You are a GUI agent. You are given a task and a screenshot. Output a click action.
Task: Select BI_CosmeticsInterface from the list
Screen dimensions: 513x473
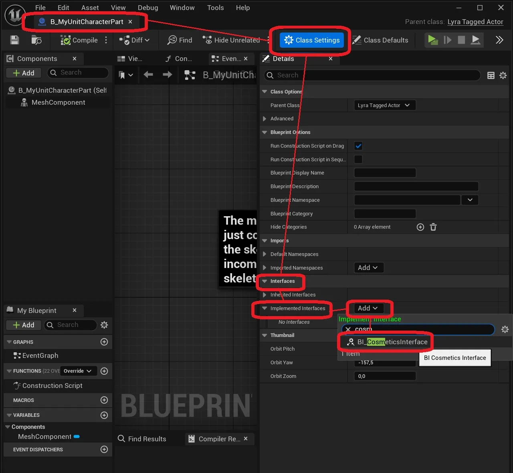387,342
